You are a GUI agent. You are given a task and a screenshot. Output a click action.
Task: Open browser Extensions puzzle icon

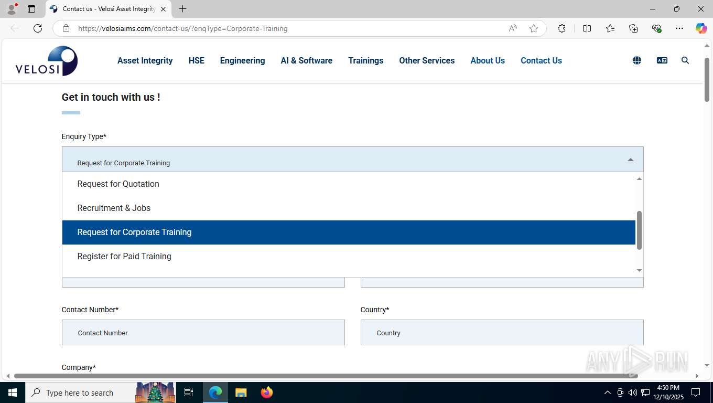tap(561, 28)
